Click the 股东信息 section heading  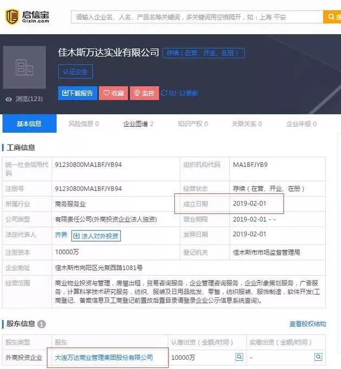click(x=21, y=324)
